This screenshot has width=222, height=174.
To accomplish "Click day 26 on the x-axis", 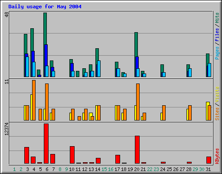I will [x=176, y=169].
